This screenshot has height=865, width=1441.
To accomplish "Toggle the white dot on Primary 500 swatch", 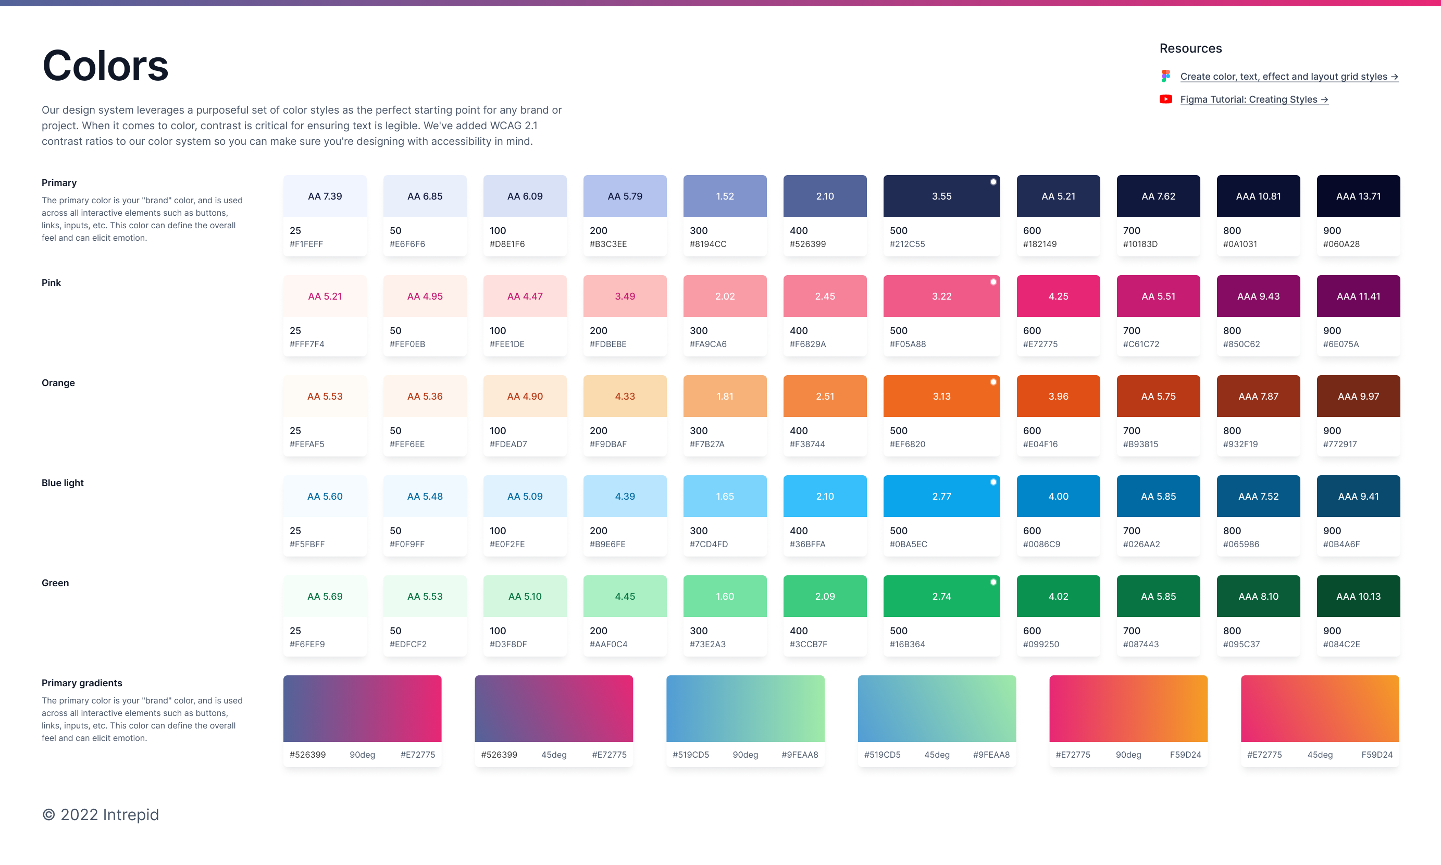I will click(993, 181).
